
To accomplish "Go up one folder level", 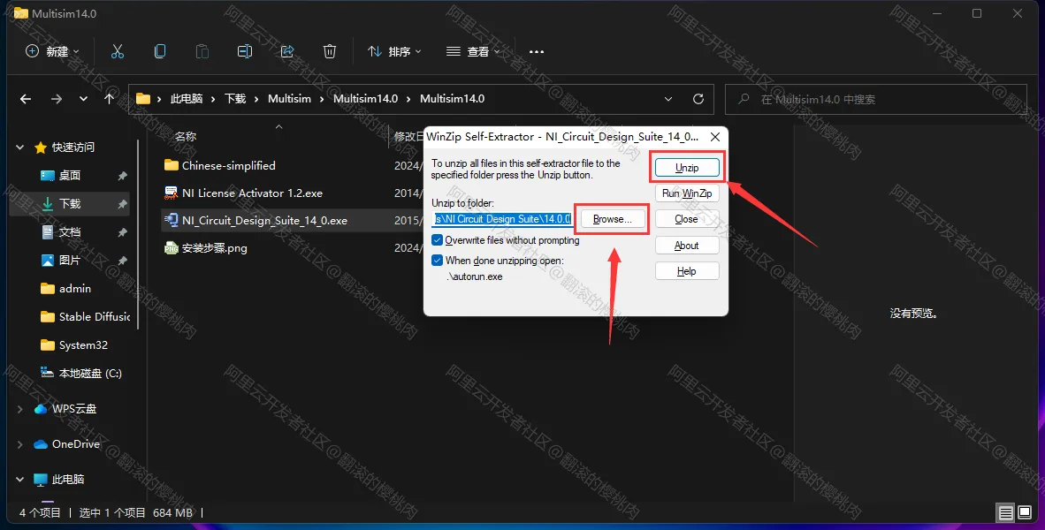I will point(110,99).
